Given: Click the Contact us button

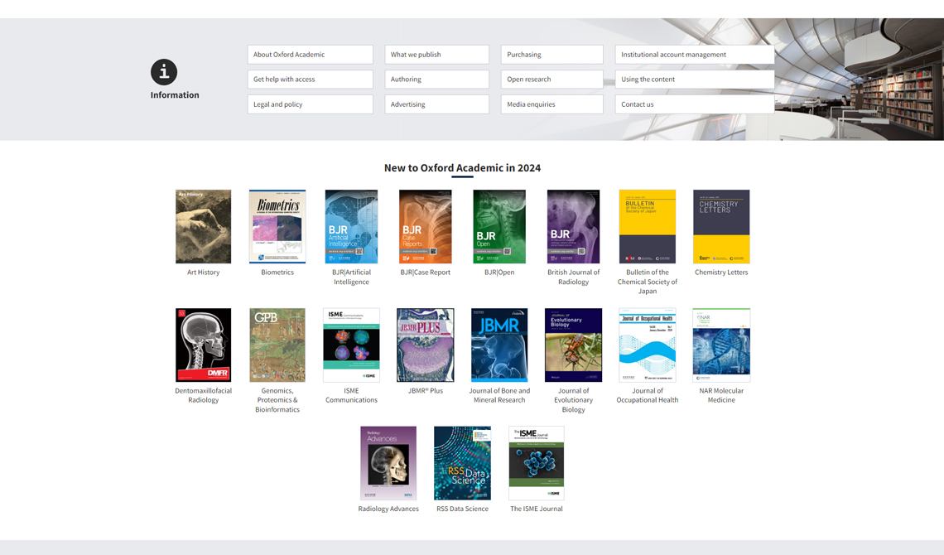Looking at the screenshot, I should point(695,104).
